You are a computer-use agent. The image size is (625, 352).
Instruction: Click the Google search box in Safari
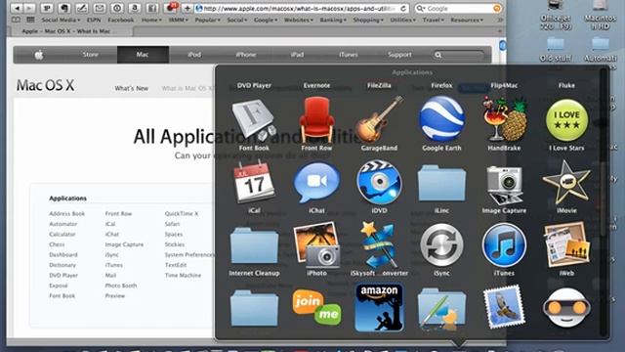point(458,9)
